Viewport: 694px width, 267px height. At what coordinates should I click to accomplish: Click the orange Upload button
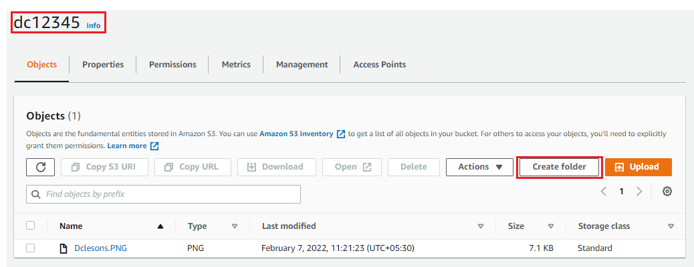click(x=639, y=167)
